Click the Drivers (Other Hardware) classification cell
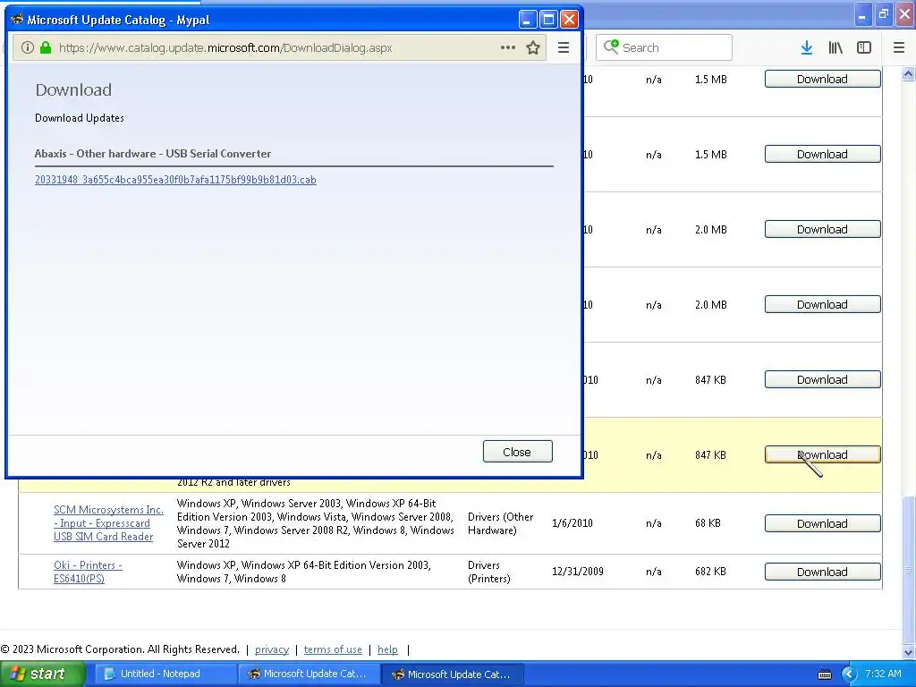916x687 pixels. (x=501, y=523)
